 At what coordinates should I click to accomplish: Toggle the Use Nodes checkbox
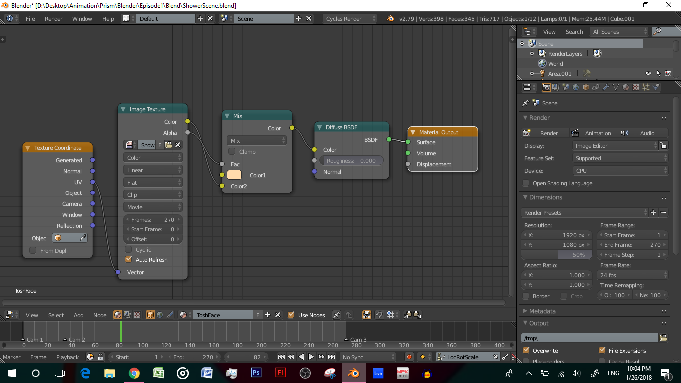[291, 315]
